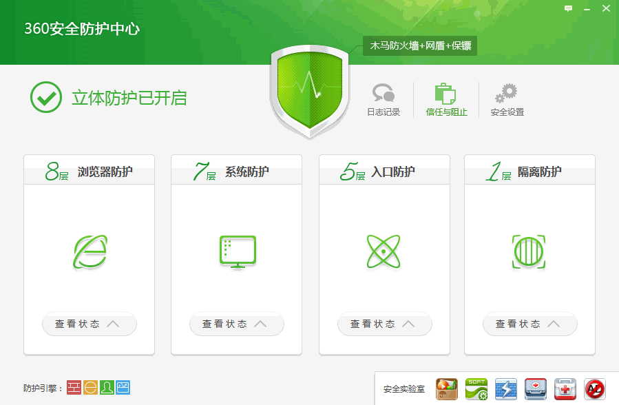
Task: Select the orange browser engine icon
Action: pos(90,388)
